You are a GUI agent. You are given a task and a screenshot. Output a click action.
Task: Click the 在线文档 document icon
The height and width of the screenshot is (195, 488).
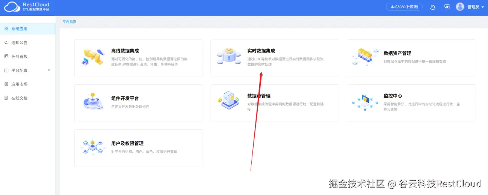click(x=6, y=98)
